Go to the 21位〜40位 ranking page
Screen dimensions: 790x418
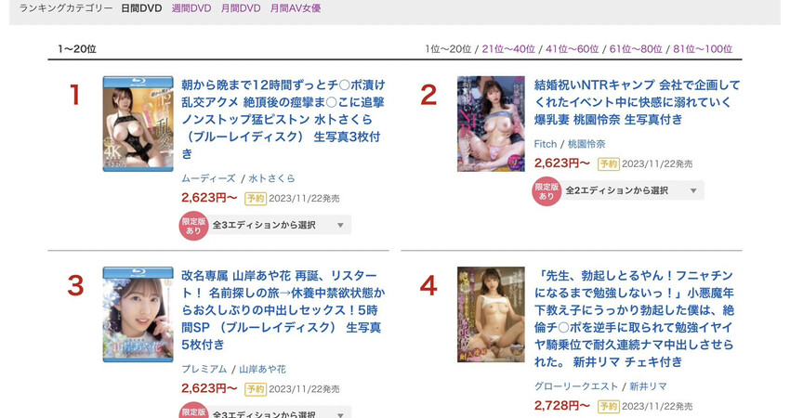508,49
